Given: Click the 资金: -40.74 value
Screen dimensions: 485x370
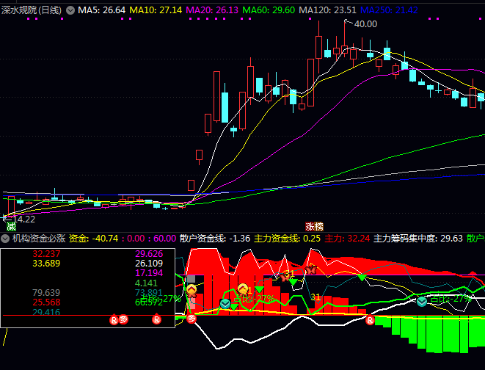Looking at the screenshot, I should 93,239.
